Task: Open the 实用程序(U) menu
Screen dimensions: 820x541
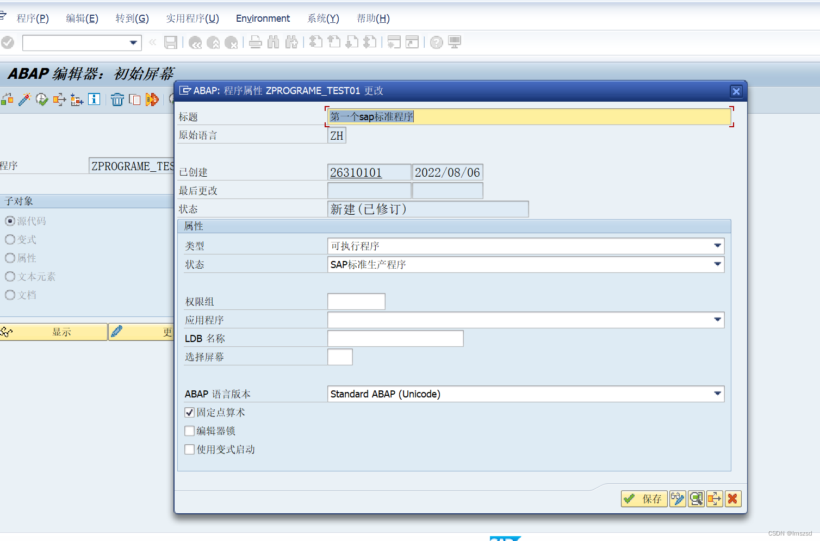Action: pyautogui.click(x=192, y=18)
